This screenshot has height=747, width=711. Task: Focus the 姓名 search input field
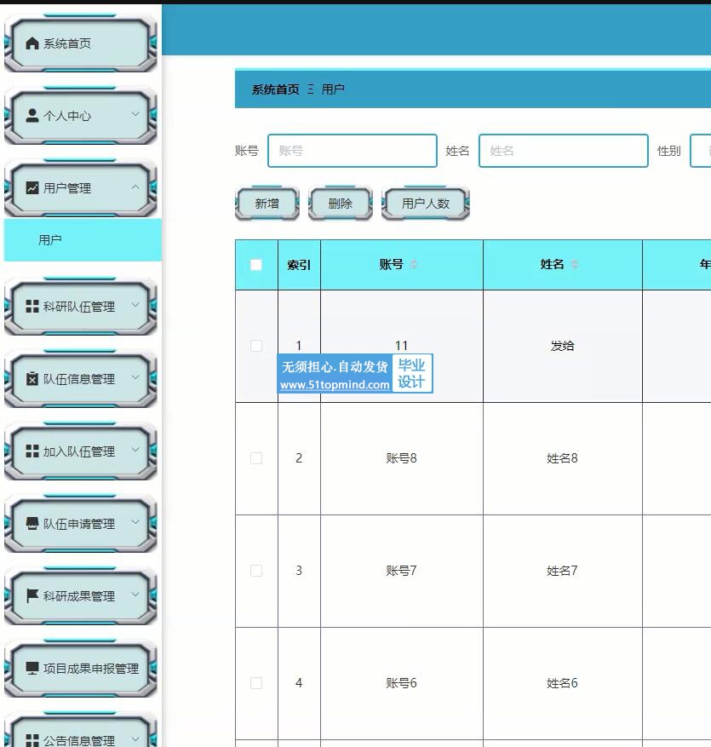[563, 151]
